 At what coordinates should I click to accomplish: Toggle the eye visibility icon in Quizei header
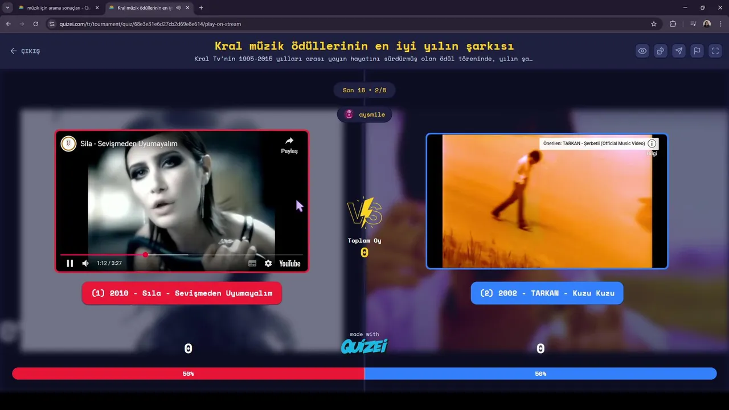[x=642, y=51]
